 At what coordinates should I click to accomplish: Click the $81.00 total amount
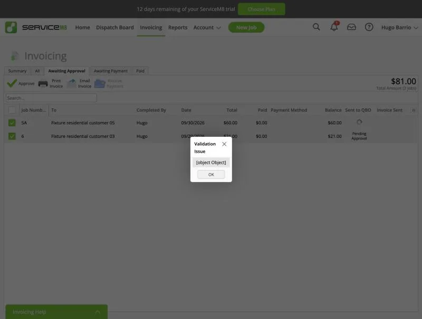pyautogui.click(x=404, y=81)
